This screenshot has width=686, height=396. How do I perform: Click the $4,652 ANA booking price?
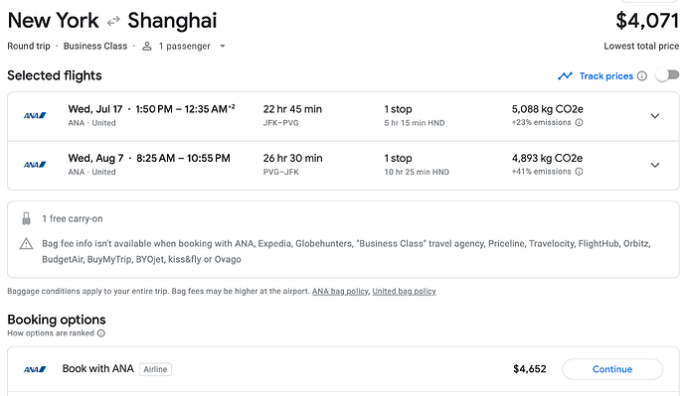(x=529, y=369)
